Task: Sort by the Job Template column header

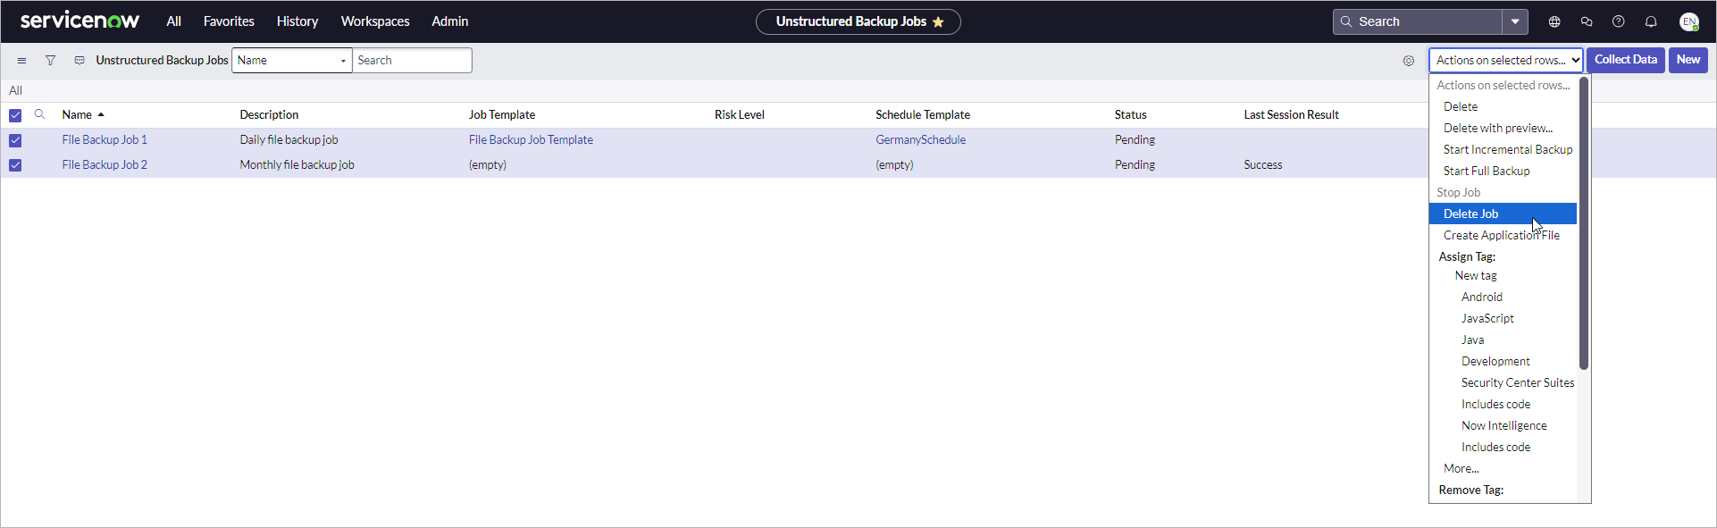Action: pos(502,115)
